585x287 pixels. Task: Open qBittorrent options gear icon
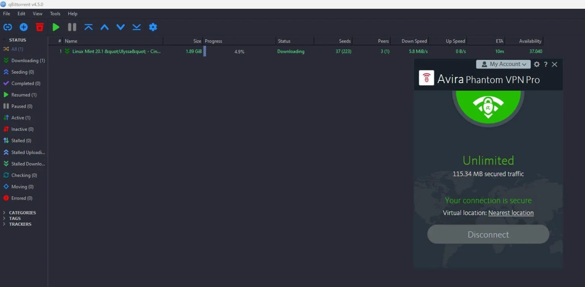coord(153,27)
